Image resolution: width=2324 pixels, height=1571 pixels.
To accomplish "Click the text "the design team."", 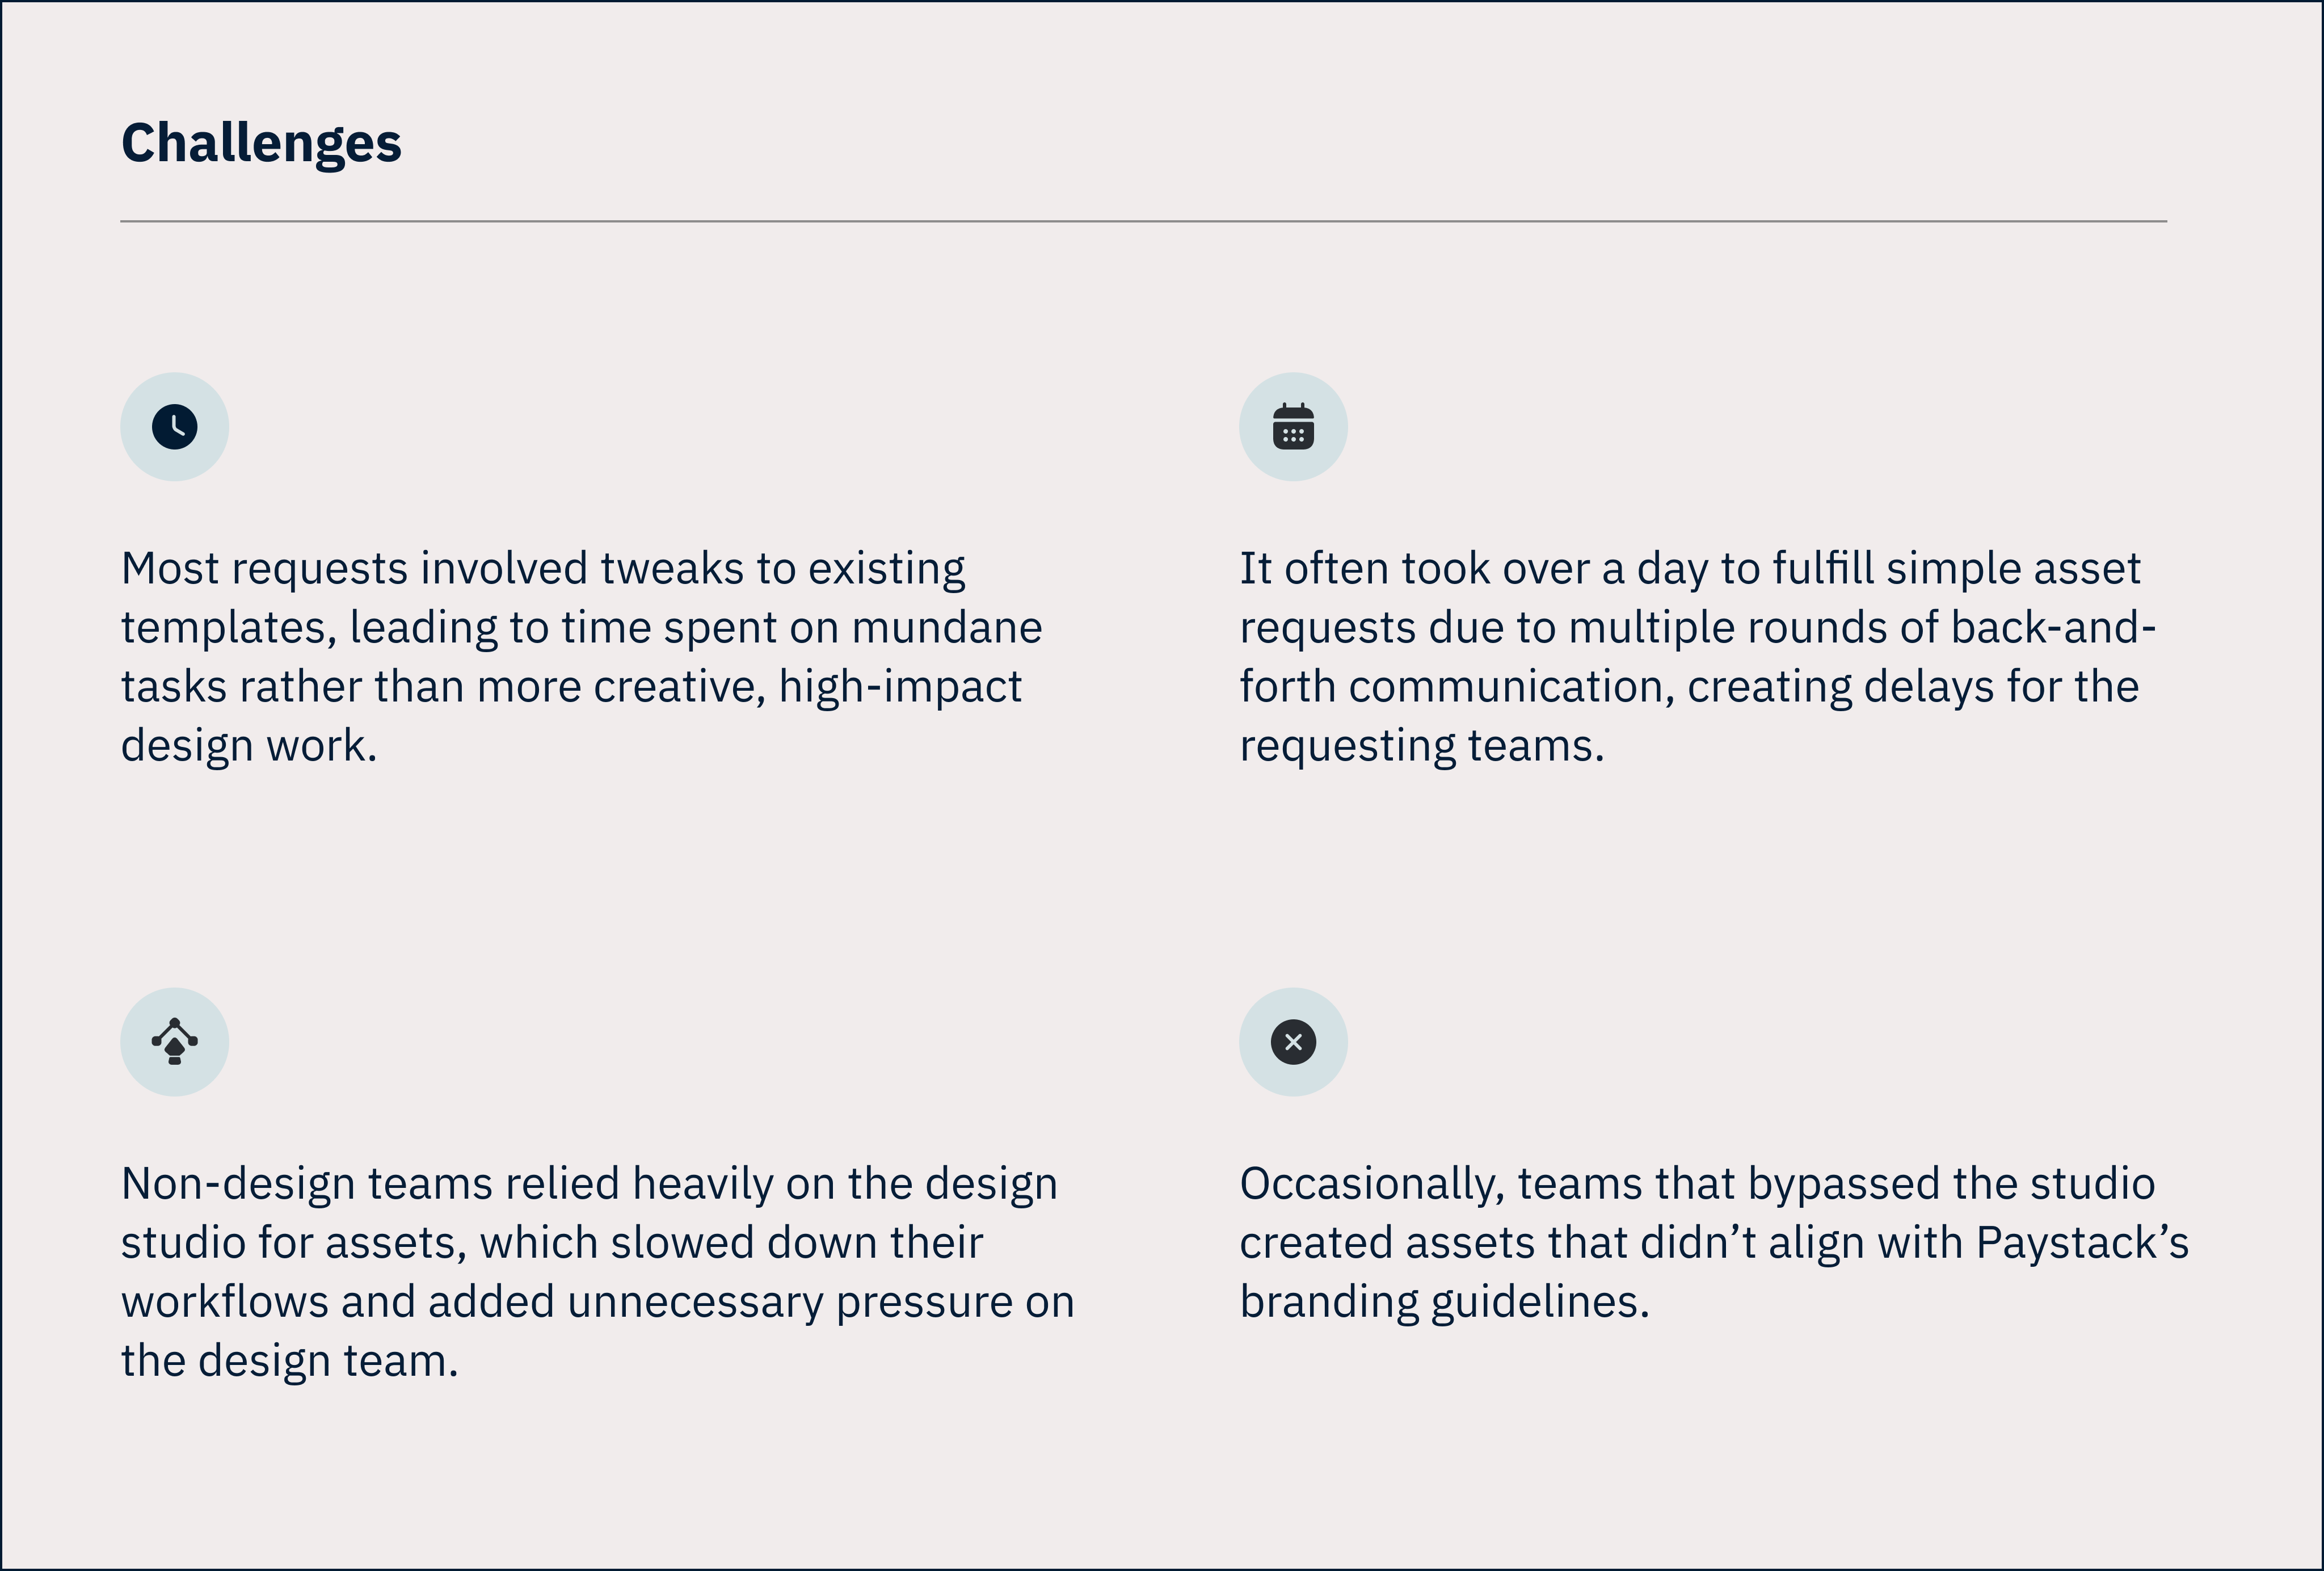I will coord(289,1361).
